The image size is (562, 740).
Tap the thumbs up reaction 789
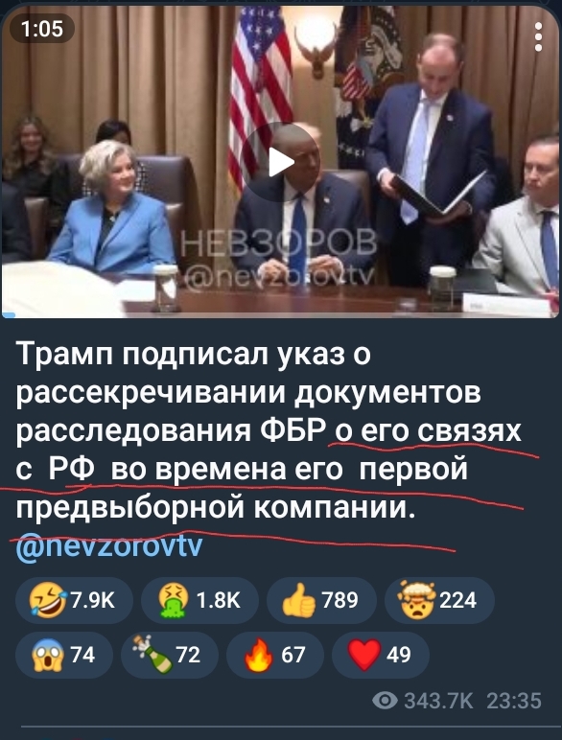pyautogui.click(x=321, y=600)
